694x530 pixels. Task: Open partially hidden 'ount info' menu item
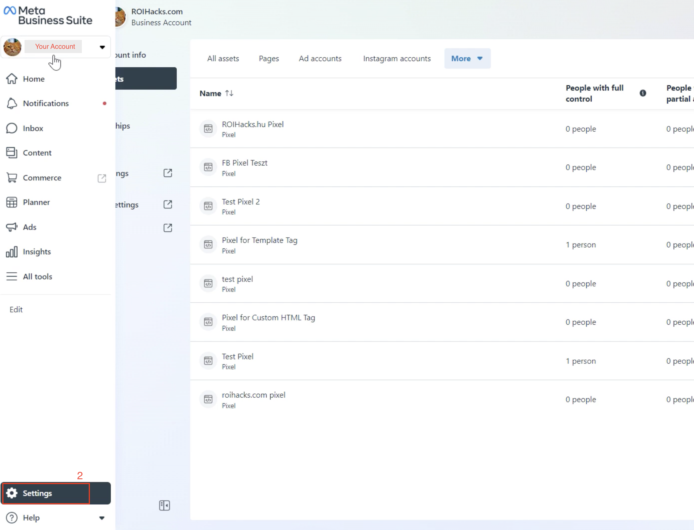coord(131,55)
